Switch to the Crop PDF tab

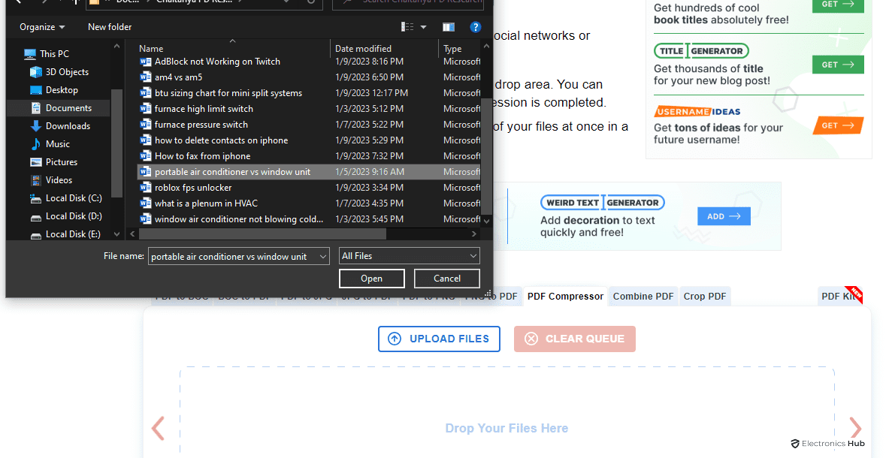[704, 297]
